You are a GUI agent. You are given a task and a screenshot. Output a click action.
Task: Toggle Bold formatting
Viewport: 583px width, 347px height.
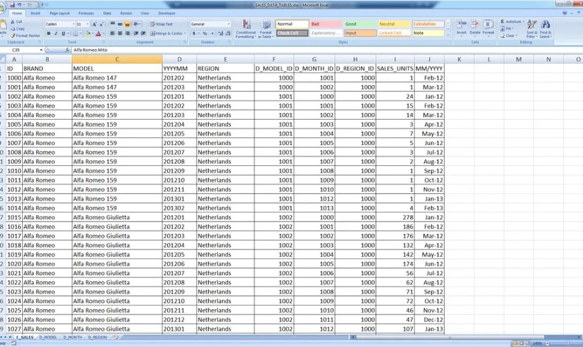click(x=48, y=33)
